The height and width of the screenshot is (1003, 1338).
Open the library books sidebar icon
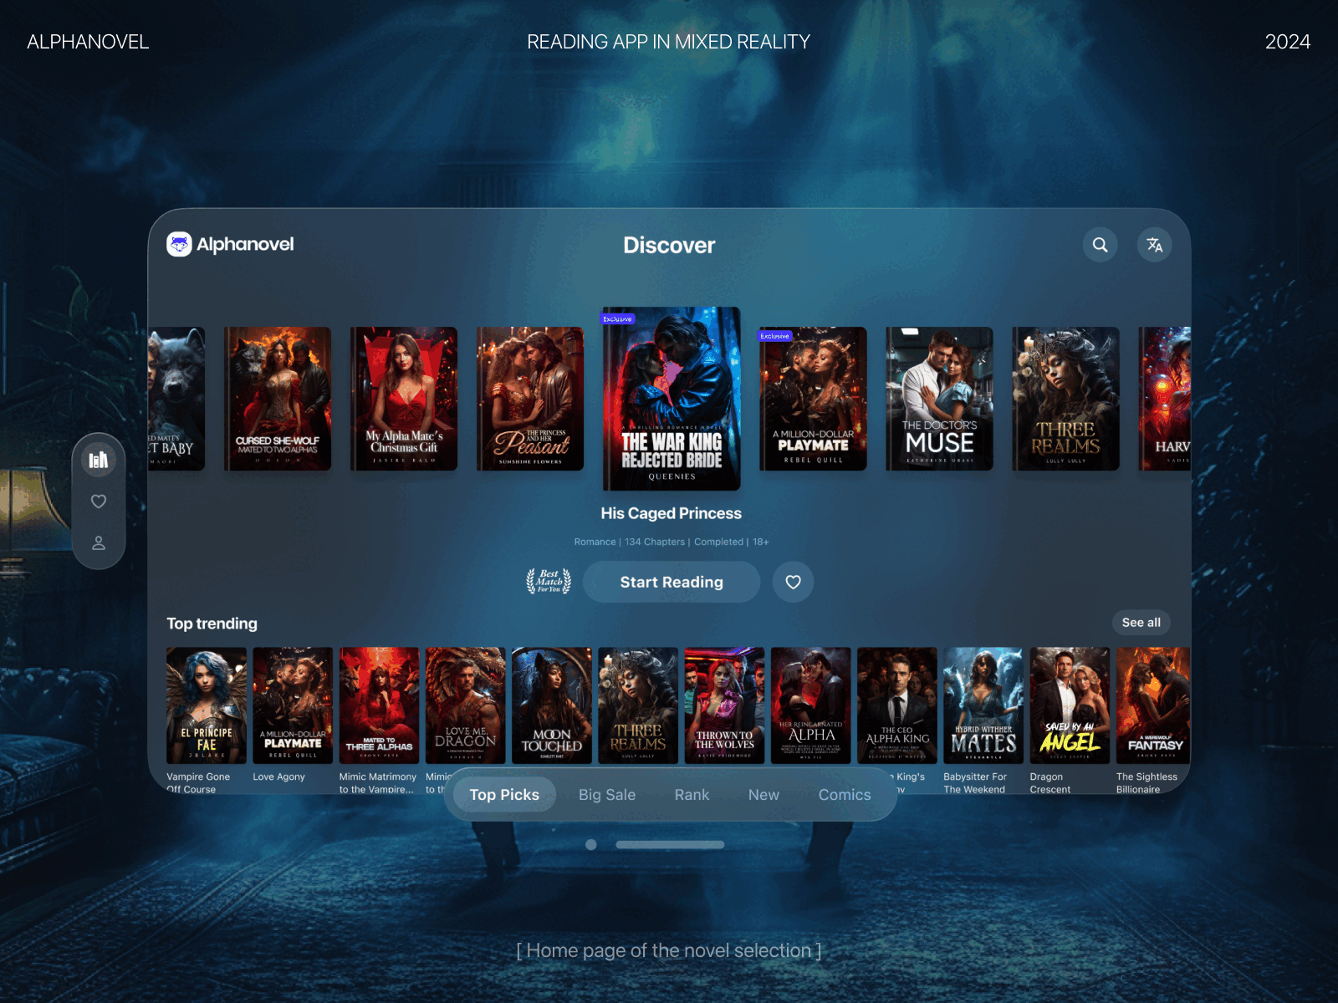[x=99, y=460]
